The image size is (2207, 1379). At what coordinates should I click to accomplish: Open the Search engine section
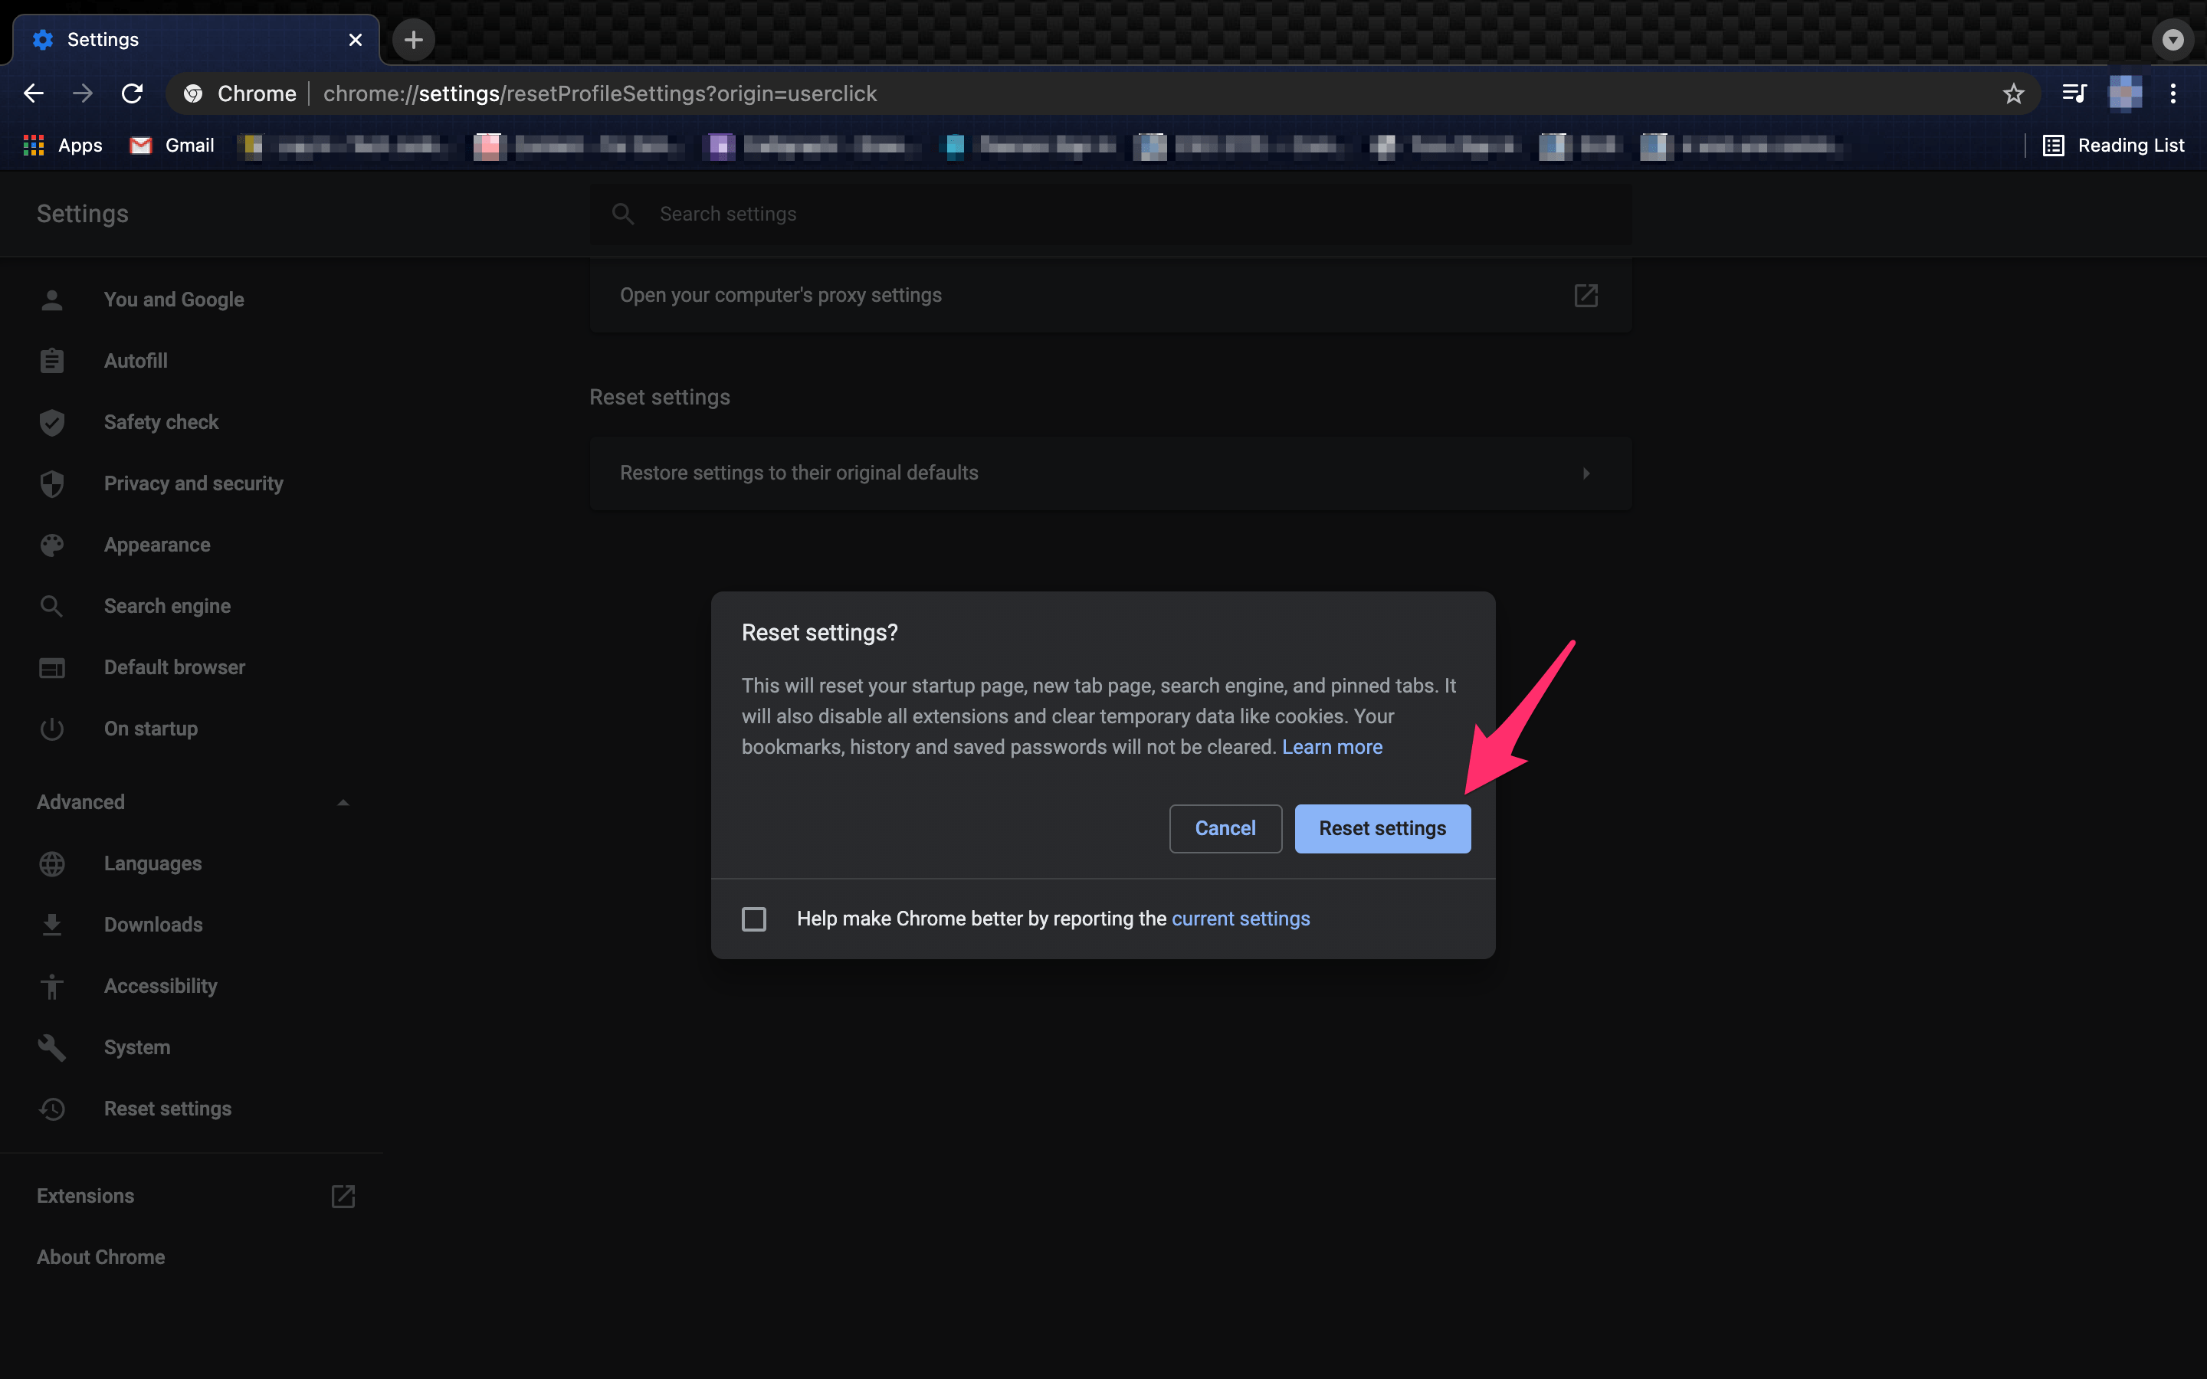[167, 605]
